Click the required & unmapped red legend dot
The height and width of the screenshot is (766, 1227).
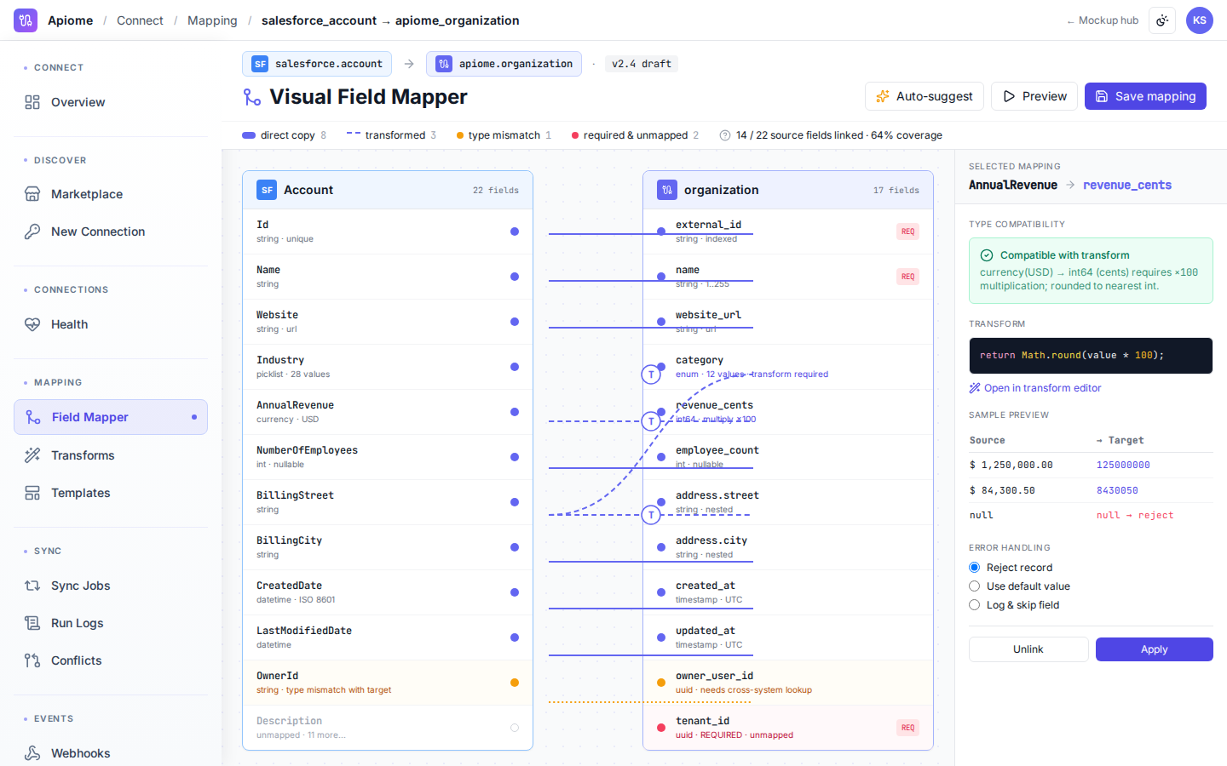click(575, 135)
